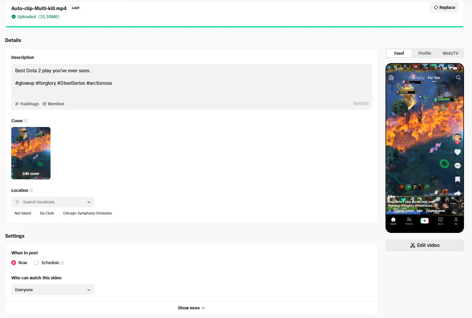Click the plus create button in preview
This screenshot has height=318, width=472.
424,221
